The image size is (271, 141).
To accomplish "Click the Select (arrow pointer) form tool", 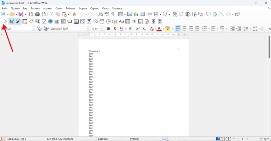I will coord(5,21).
